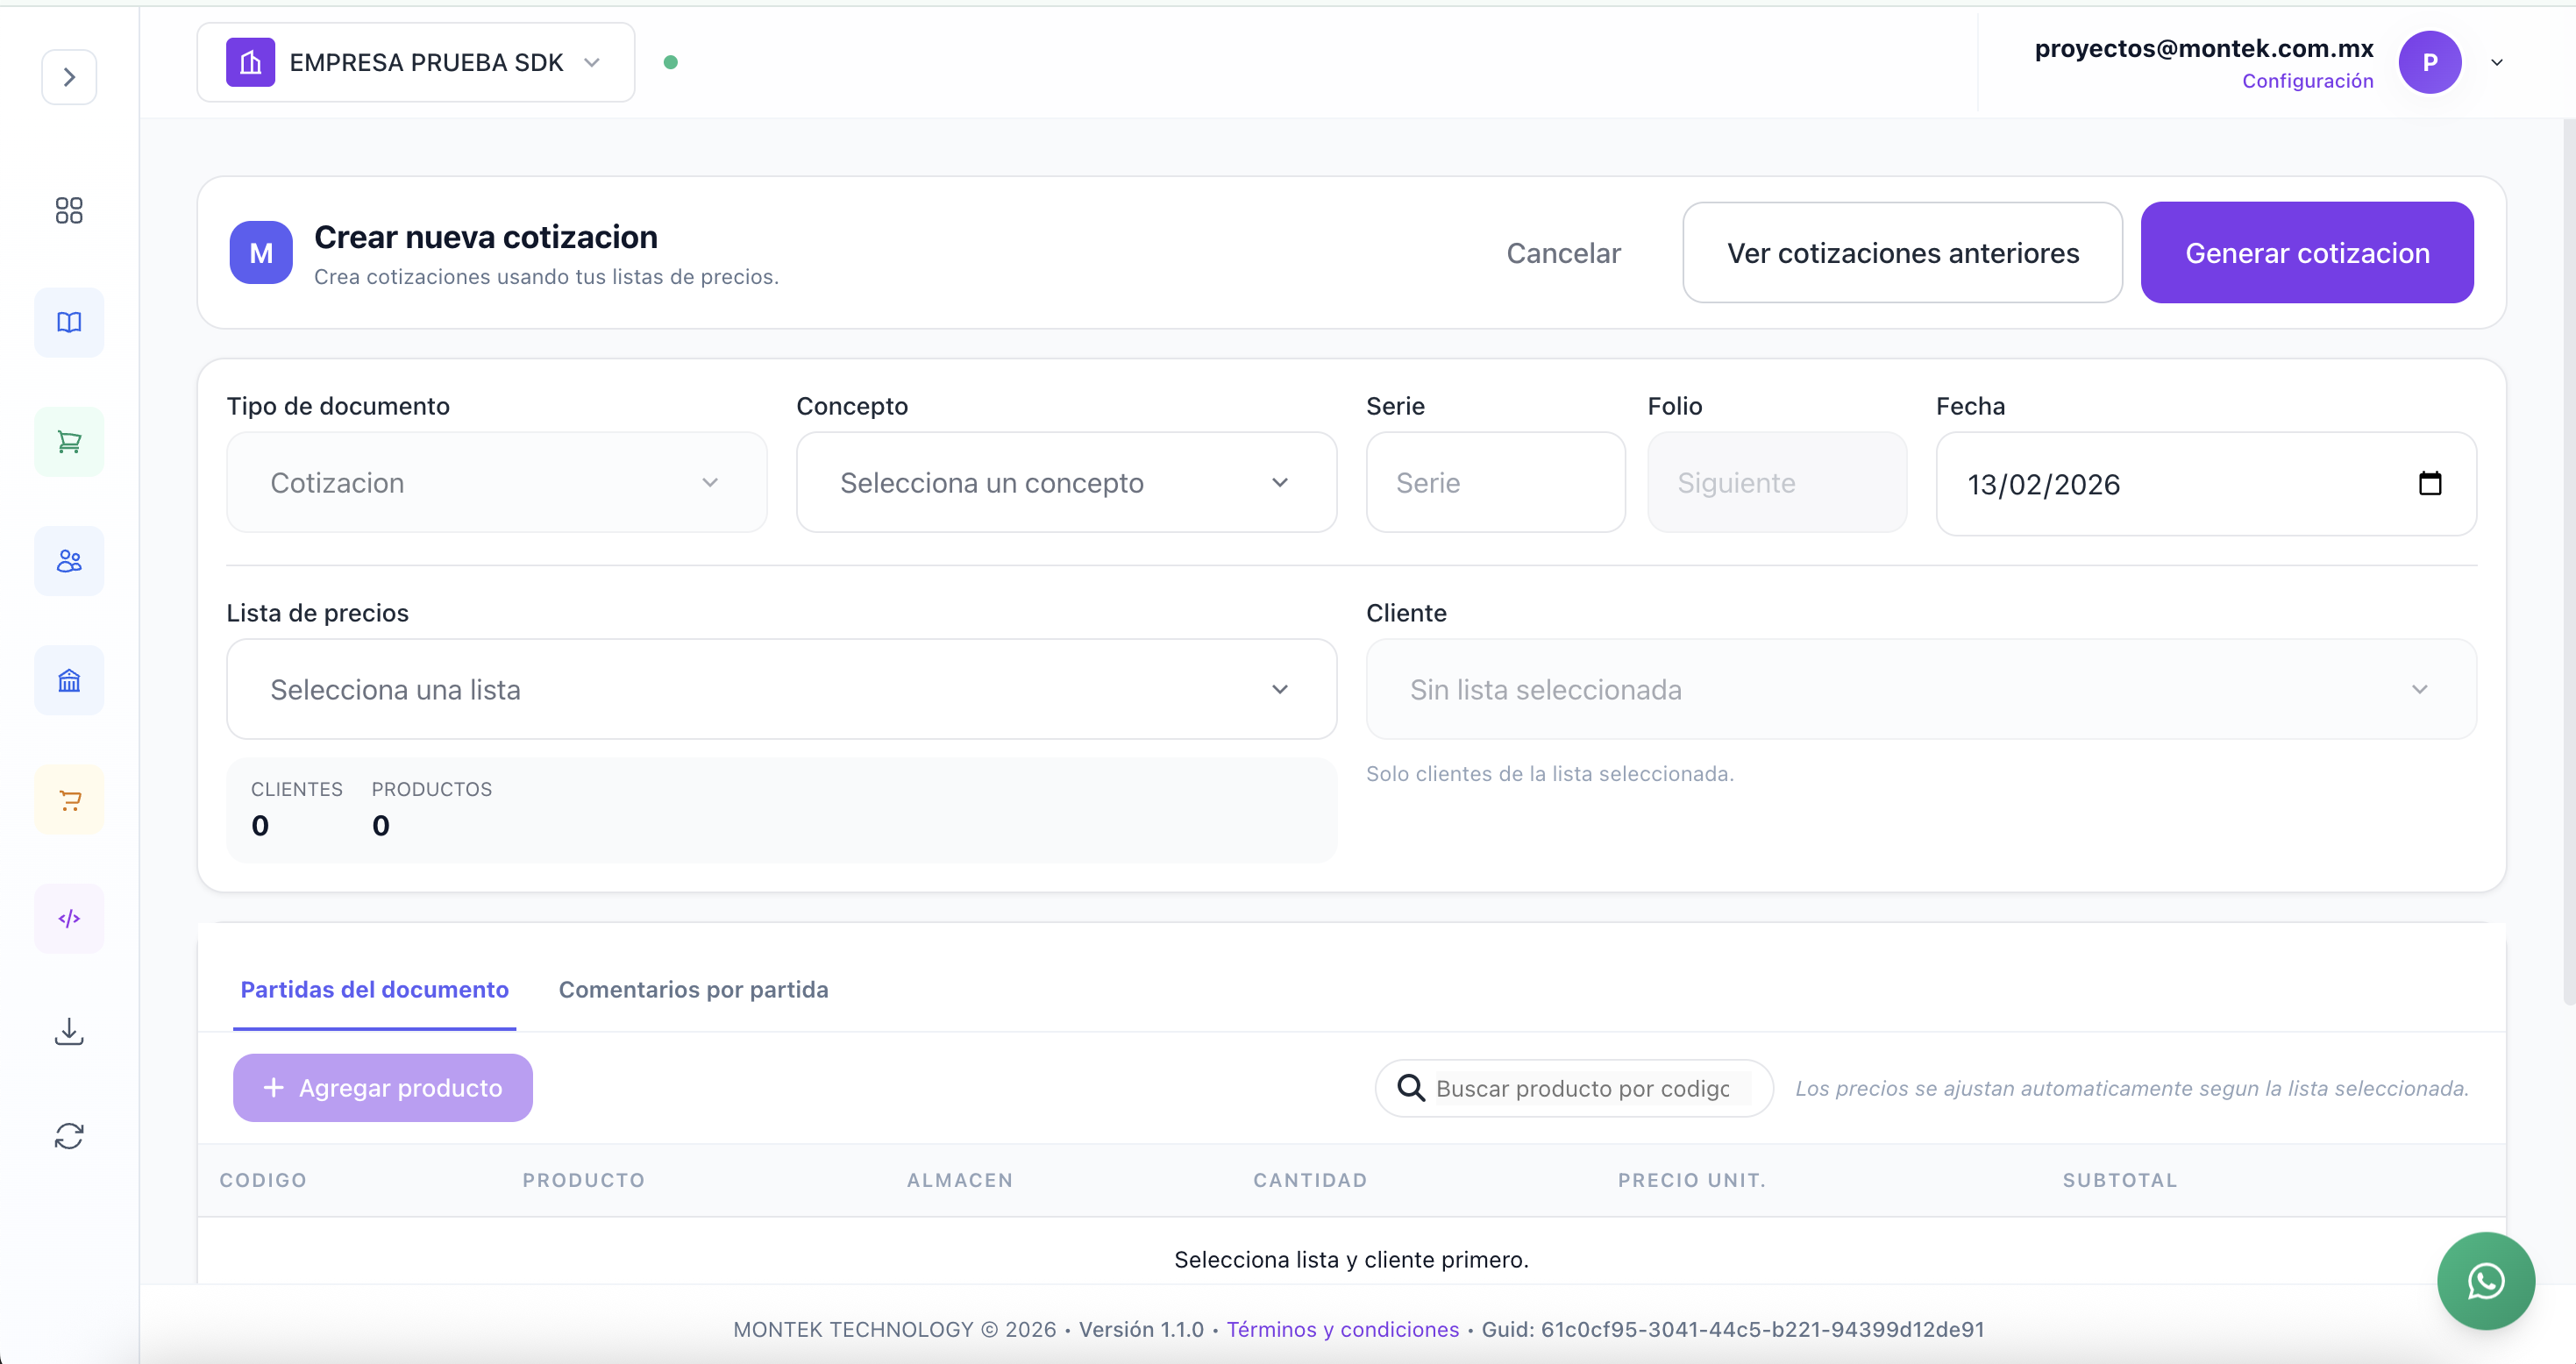The image size is (2576, 1364).
Task: Click the Serie input field
Action: click(1494, 483)
